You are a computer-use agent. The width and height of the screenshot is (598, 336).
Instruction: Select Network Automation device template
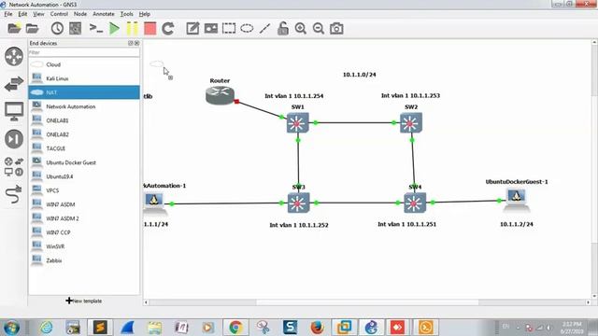[84, 106]
